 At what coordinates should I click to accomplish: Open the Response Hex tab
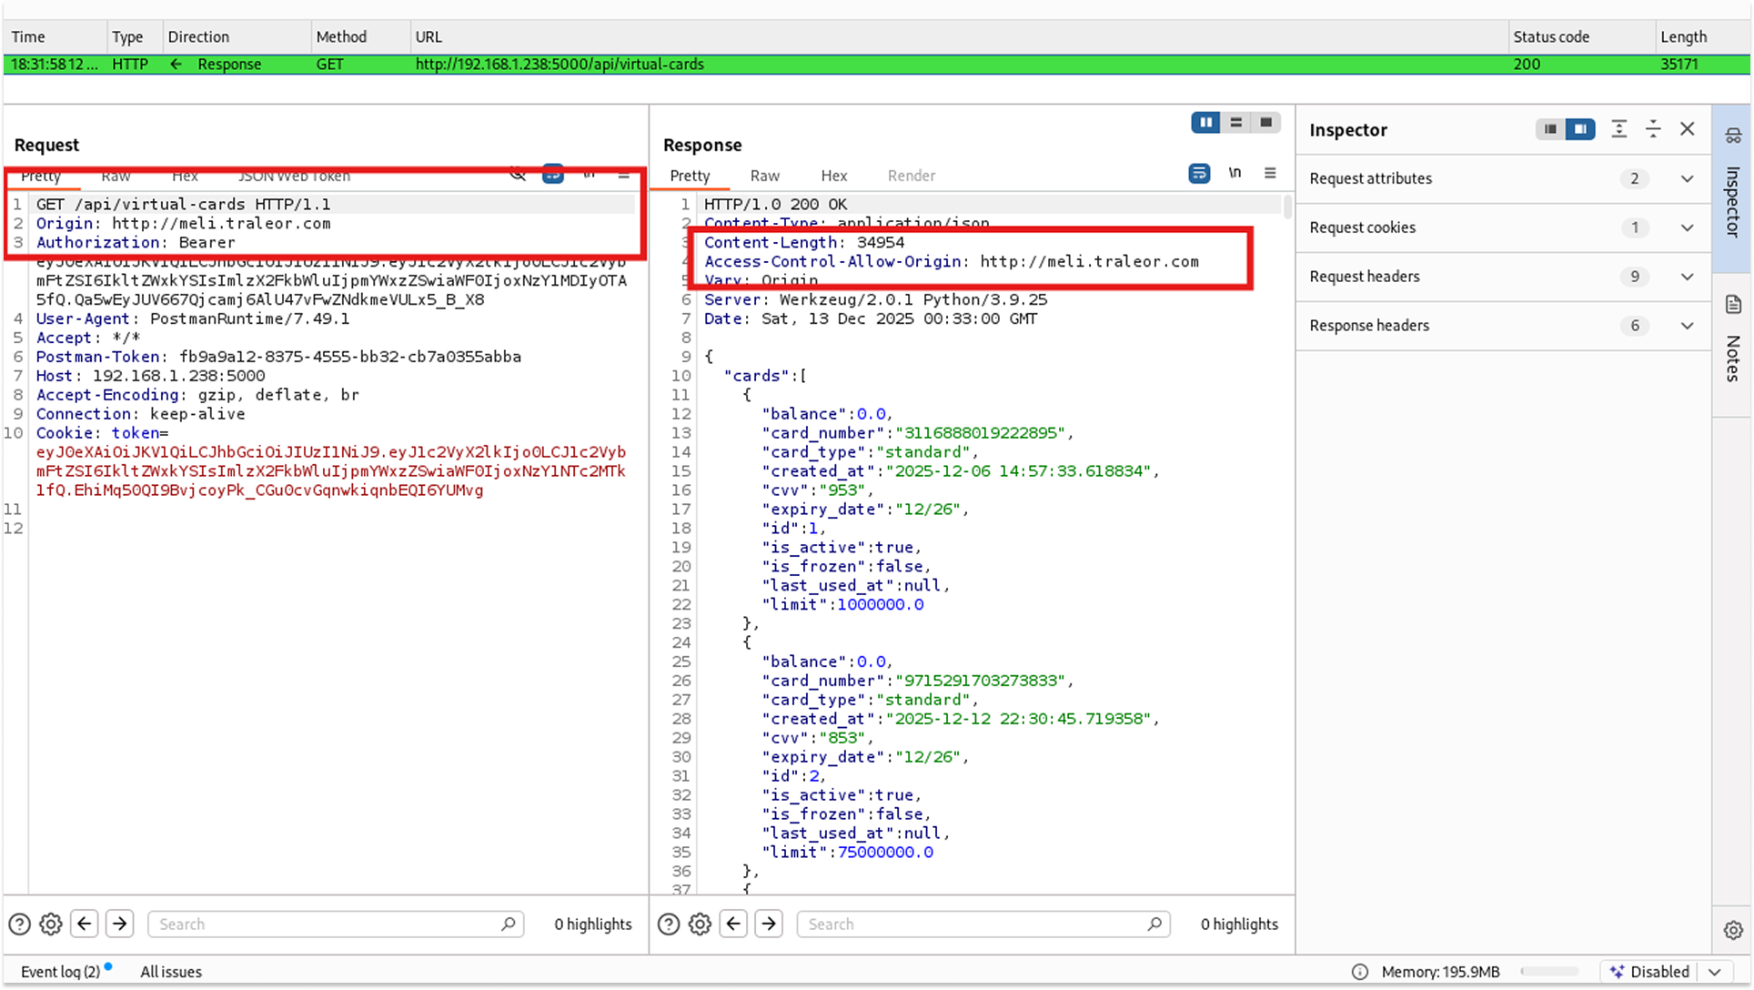click(833, 176)
